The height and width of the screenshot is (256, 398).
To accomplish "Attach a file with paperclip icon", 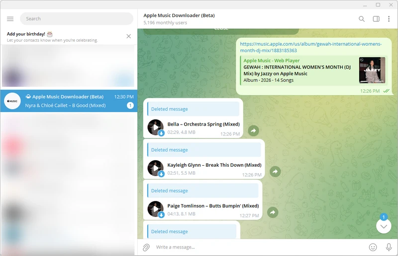I will 146,247.
